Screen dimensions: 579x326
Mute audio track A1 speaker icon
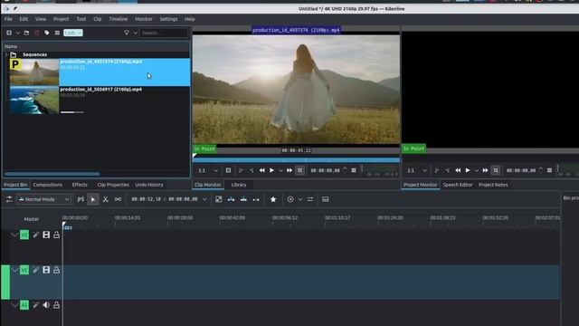[x=46, y=305]
